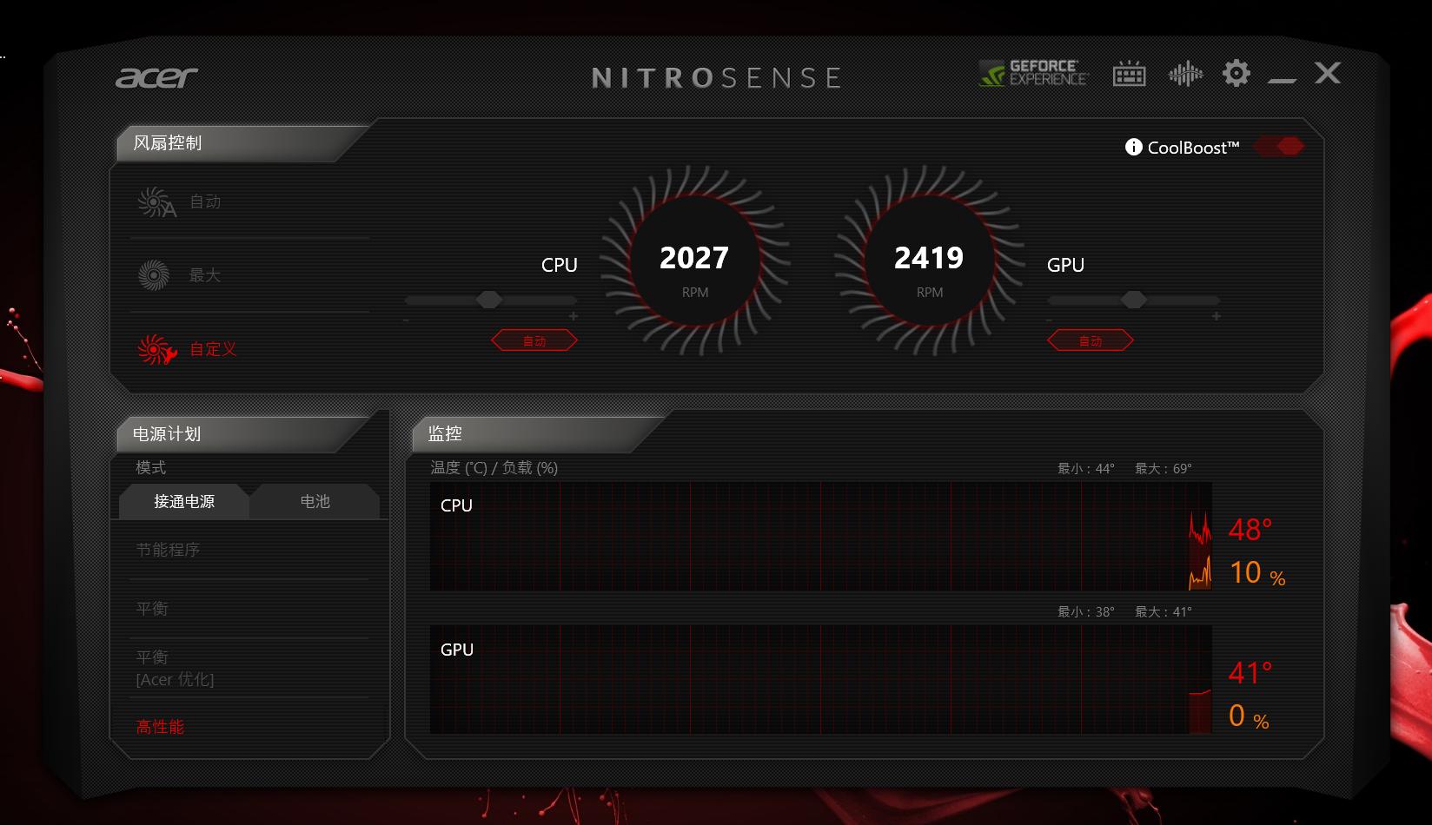Switch to the 电池 tab

click(315, 501)
